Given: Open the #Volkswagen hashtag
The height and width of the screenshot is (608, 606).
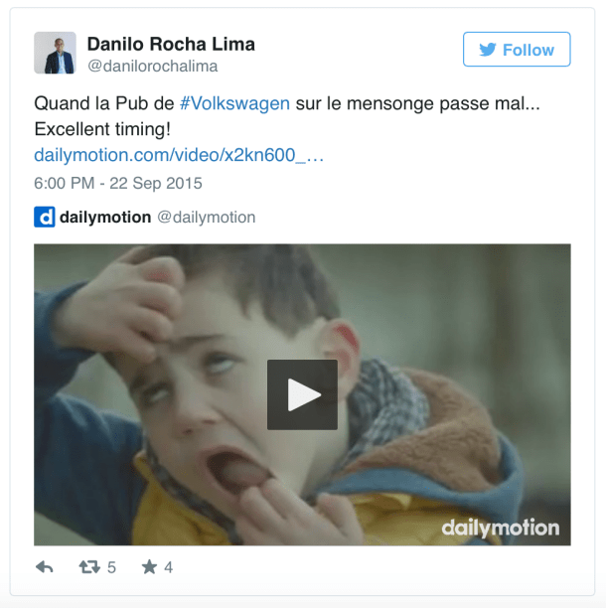Looking at the screenshot, I should tap(235, 103).
